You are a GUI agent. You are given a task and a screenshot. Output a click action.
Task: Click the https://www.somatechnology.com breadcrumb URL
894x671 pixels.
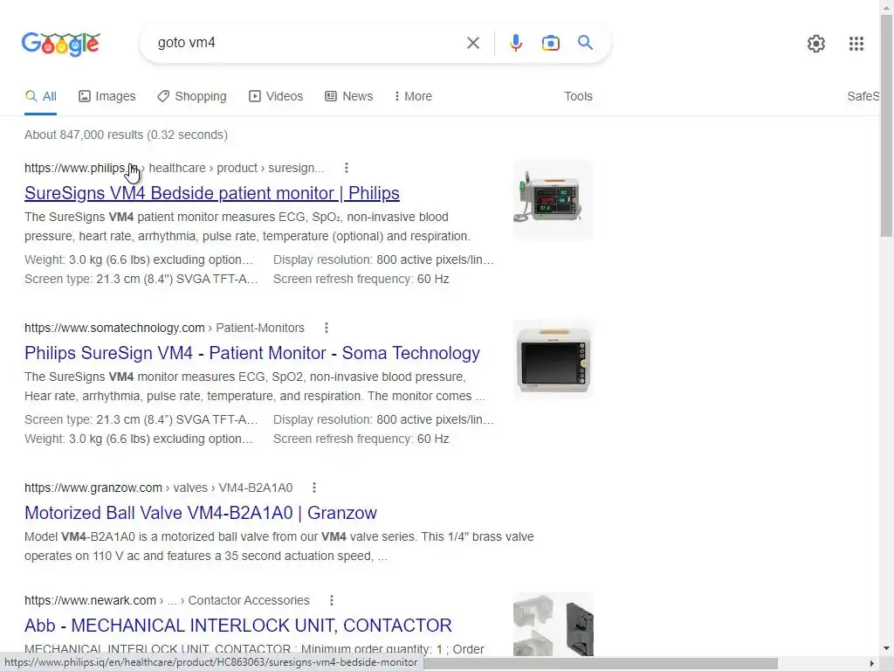coord(114,328)
